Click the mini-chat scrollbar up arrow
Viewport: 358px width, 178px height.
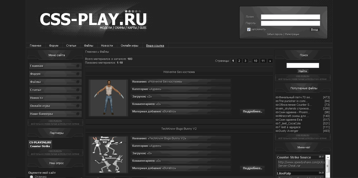click(328, 157)
